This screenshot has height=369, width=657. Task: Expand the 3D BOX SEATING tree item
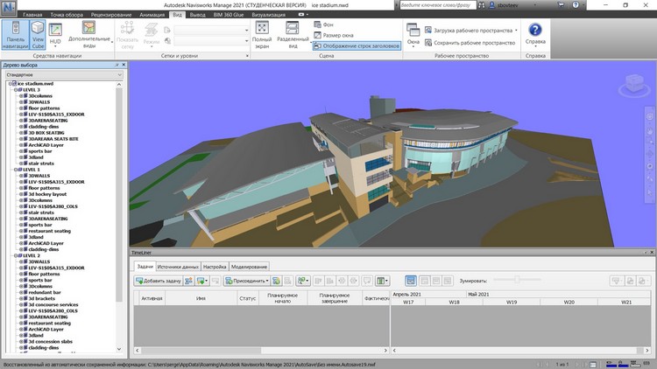tap(21, 133)
